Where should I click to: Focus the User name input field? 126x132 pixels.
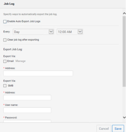coord(27,110)
